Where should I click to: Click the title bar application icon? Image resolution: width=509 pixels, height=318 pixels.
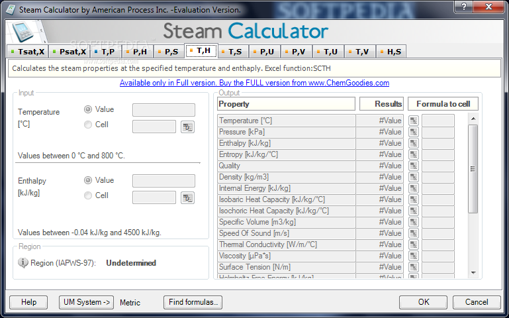pyautogui.click(x=11, y=10)
